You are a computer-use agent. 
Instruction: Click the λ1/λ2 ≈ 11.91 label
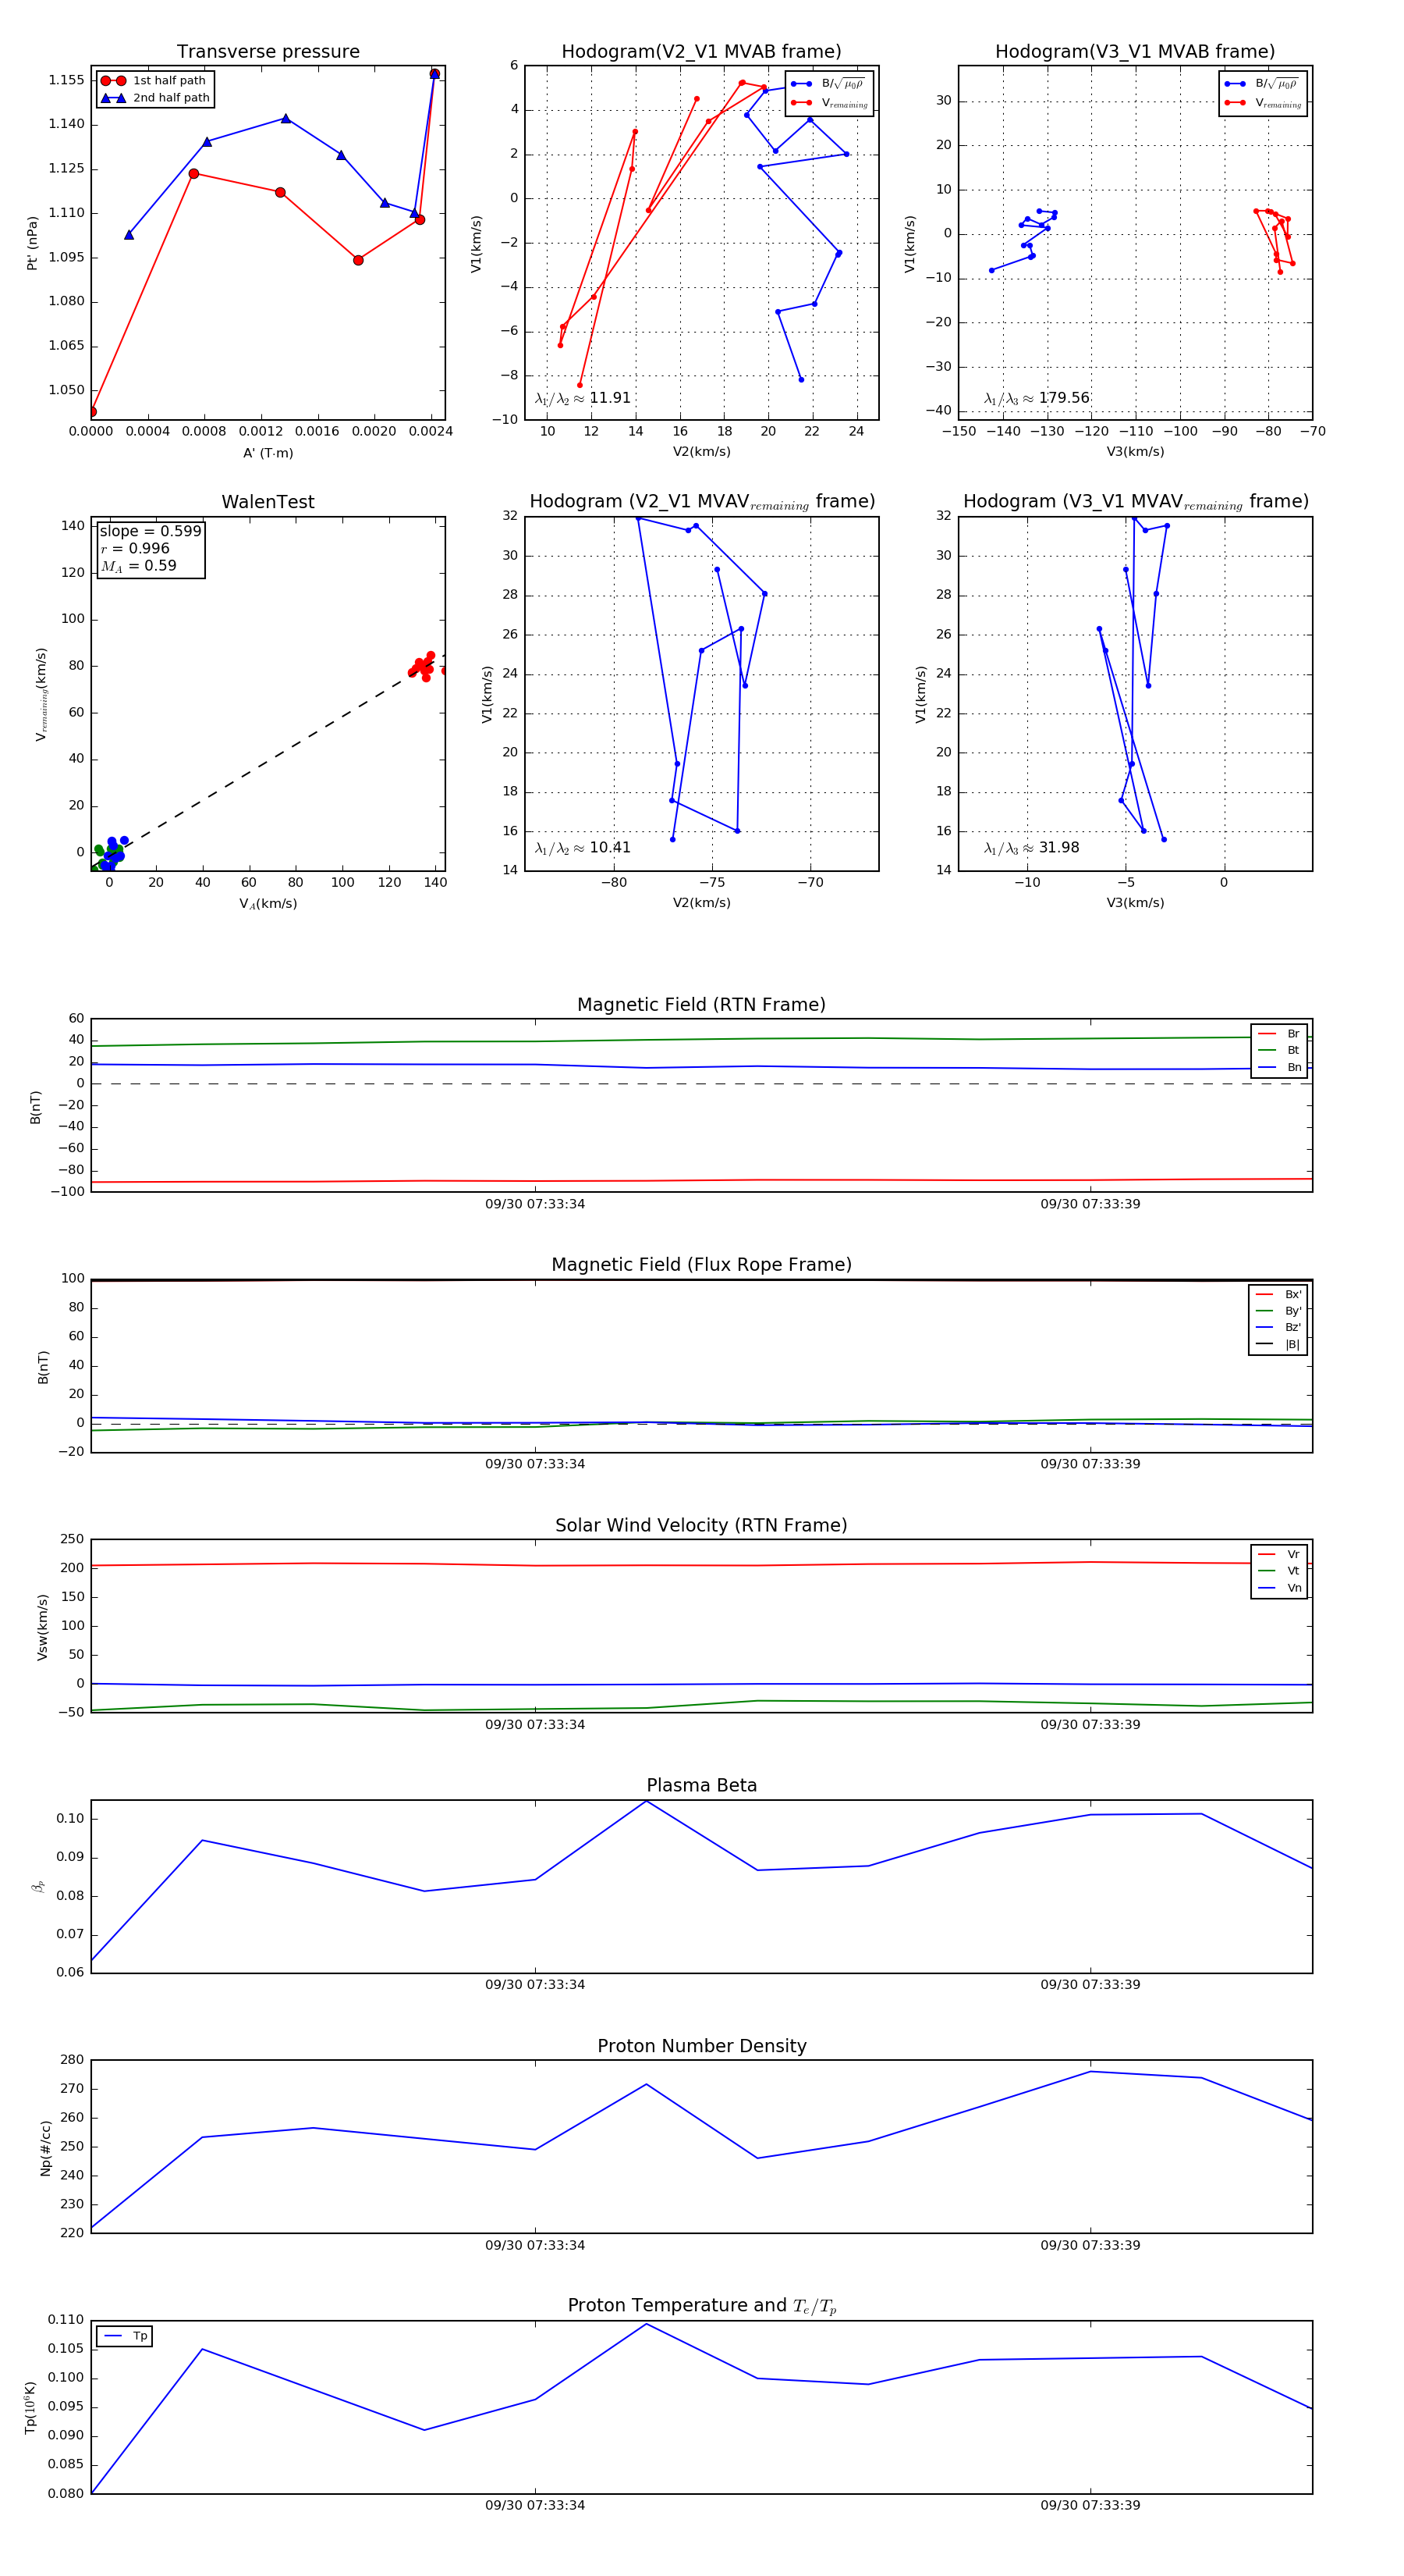583,398
